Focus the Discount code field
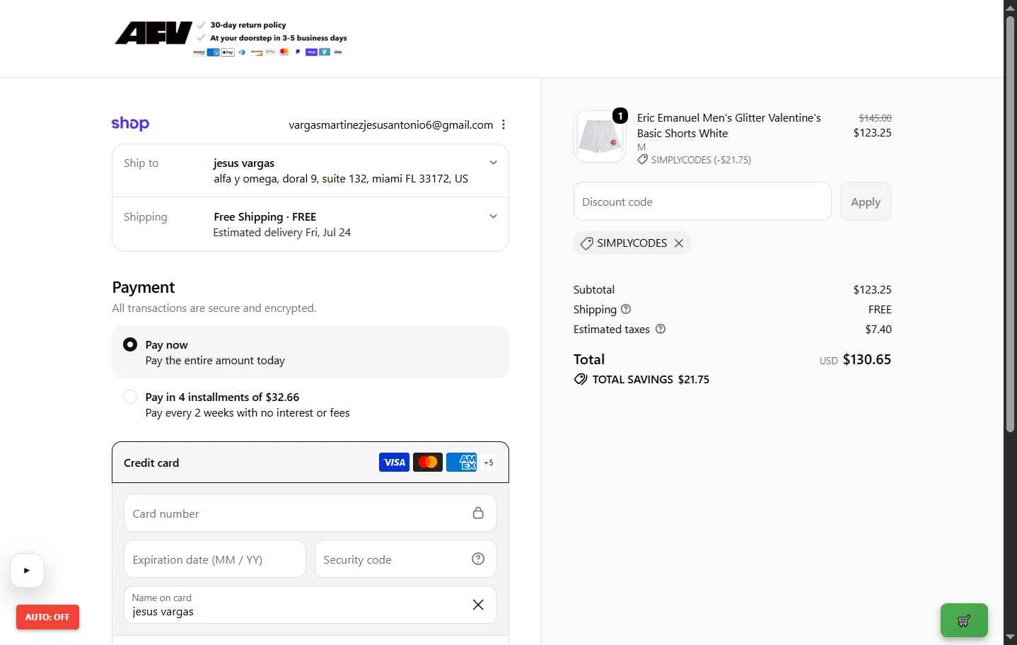 (702, 202)
